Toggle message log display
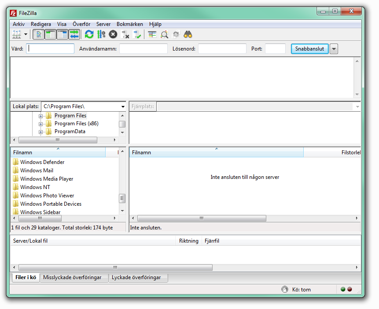This screenshot has height=309, width=379. tap(38, 34)
